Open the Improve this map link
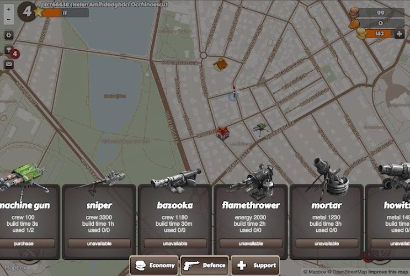Viewport: 410px width, 276px height. [x=387, y=272]
